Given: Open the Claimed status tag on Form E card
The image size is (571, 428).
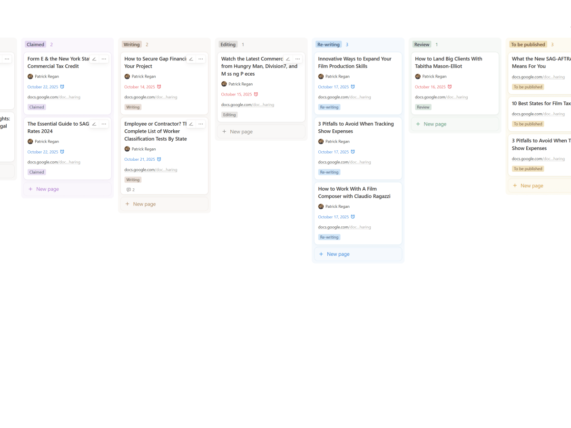Looking at the screenshot, I should click(36, 107).
